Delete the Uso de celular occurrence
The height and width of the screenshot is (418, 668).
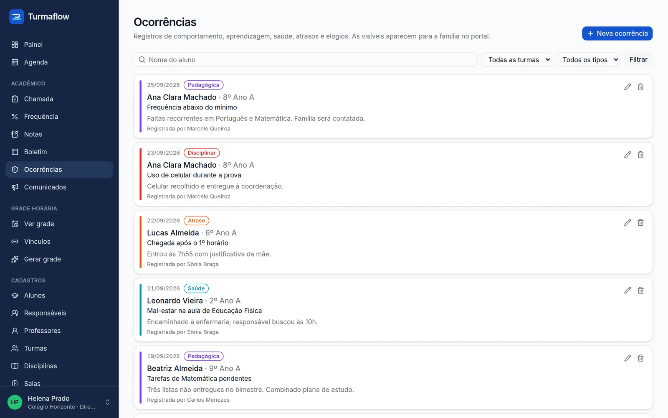[640, 155]
